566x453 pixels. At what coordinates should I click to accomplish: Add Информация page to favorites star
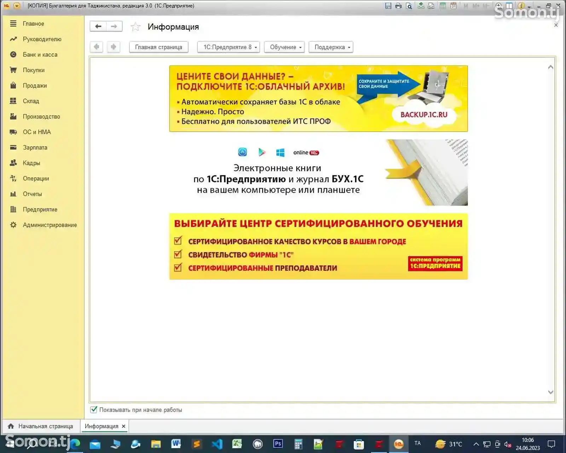tap(135, 27)
